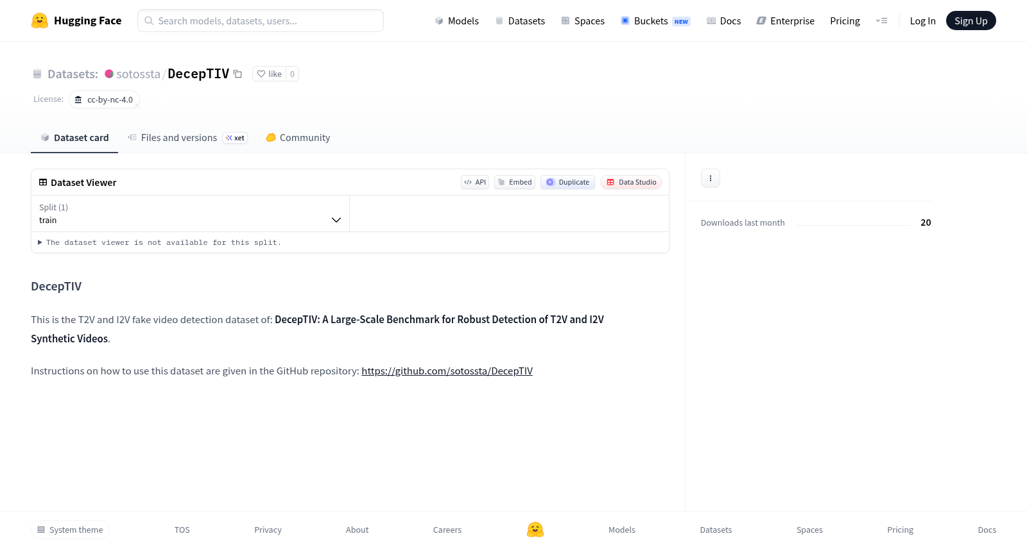This screenshot has width=1027, height=552.
Task: Click the sotossta username link
Action: pos(138,74)
